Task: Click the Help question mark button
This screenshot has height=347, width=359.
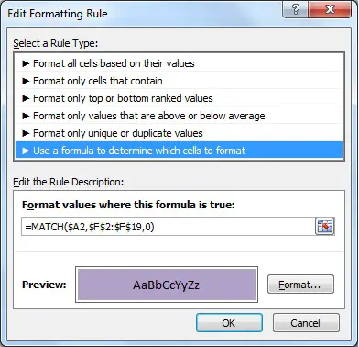Action: click(296, 9)
